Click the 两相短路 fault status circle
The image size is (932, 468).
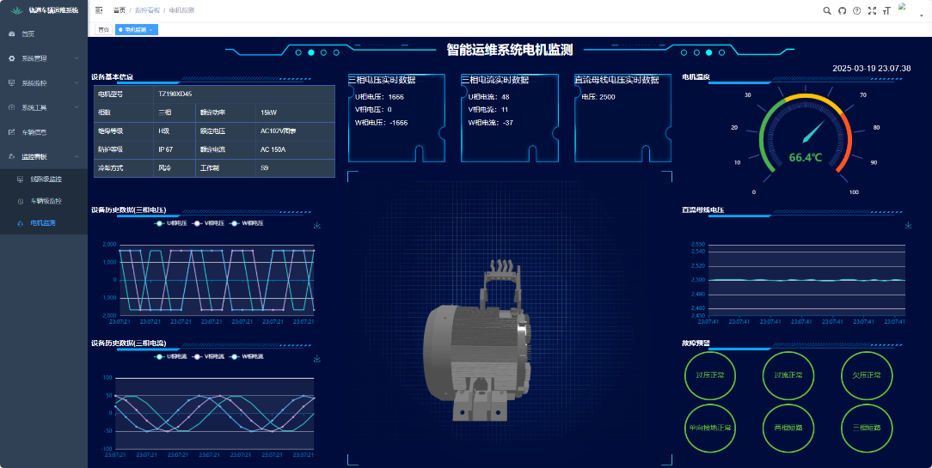pyautogui.click(x=788, y=427)
